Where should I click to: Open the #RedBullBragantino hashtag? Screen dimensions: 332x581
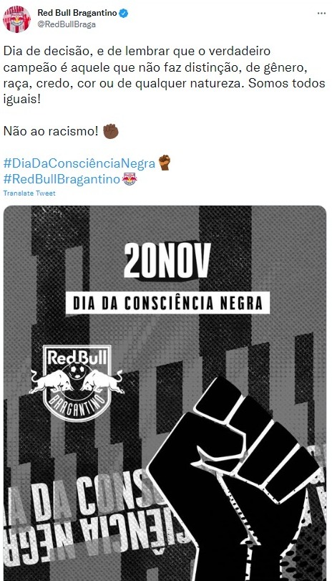(x=62, y=179)
